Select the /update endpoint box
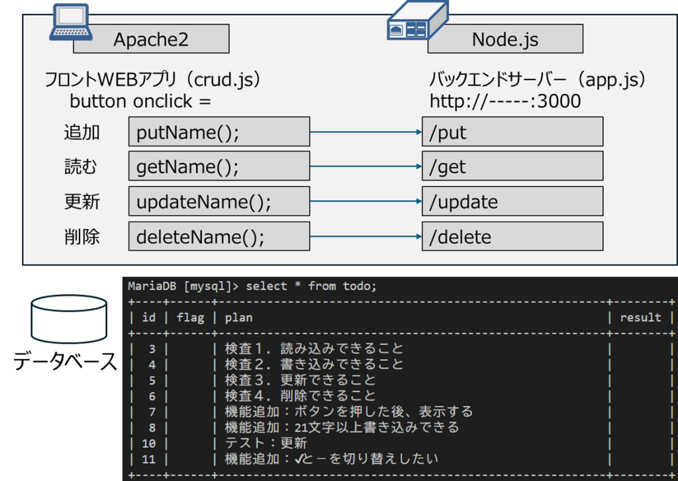This screenshot has height=481, width=678. [x=512, y=201]
